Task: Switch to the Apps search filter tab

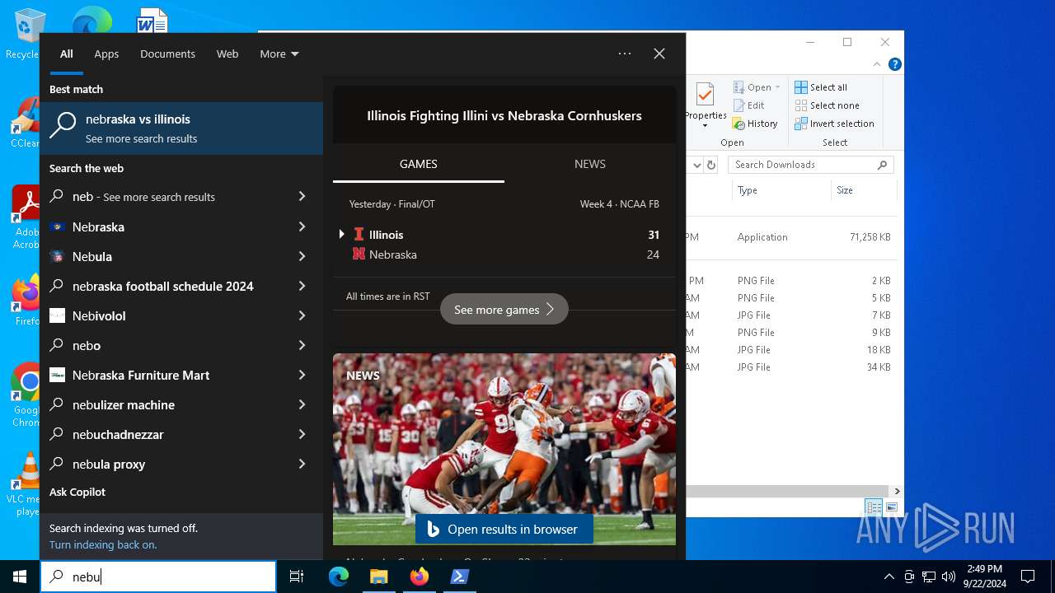Action: coord(106,54)
